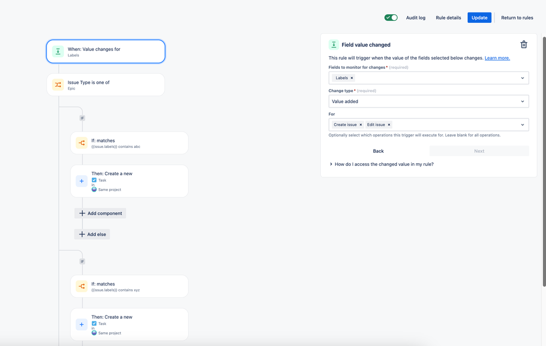Remove the Labels tag from monitored fields
The height and width of the screenshot is (346, 546).
(351, 78)
